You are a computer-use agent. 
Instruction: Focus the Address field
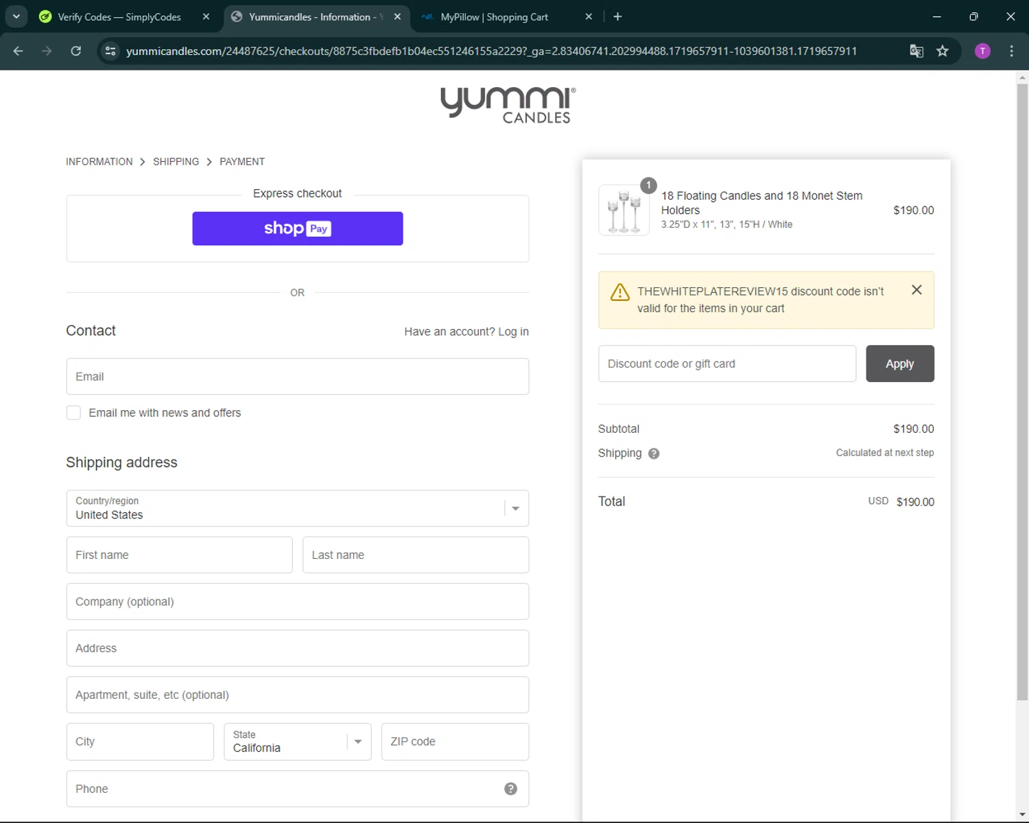click(x=298, y=648)
